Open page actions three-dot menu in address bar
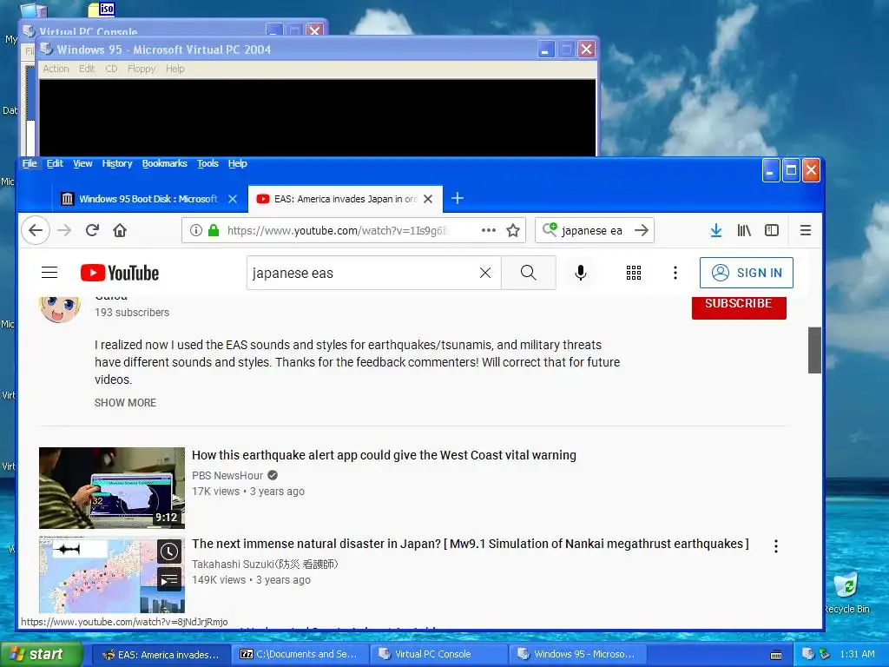Screen dimensions: 889x667 point(488,230)
